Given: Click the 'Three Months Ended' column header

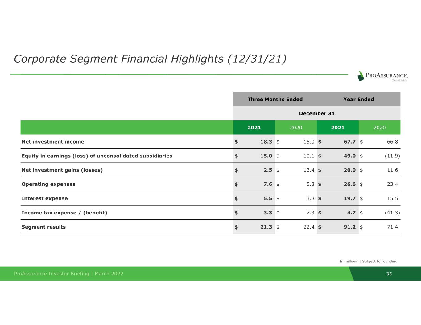Looking at the screenshot, I should (x=275, y=99).
